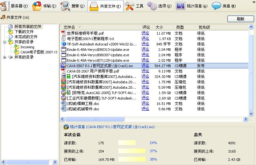Open 评论 link for 324.30 MB Autodata file
The height and width of the screenshot is (165, 256).
[x=145, y=77]
